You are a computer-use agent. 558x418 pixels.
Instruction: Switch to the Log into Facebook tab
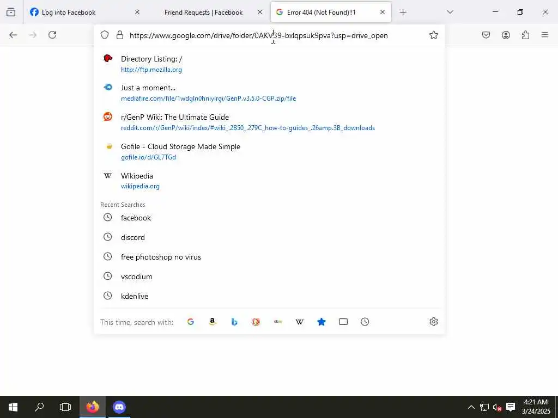click(x=85, y=13)
